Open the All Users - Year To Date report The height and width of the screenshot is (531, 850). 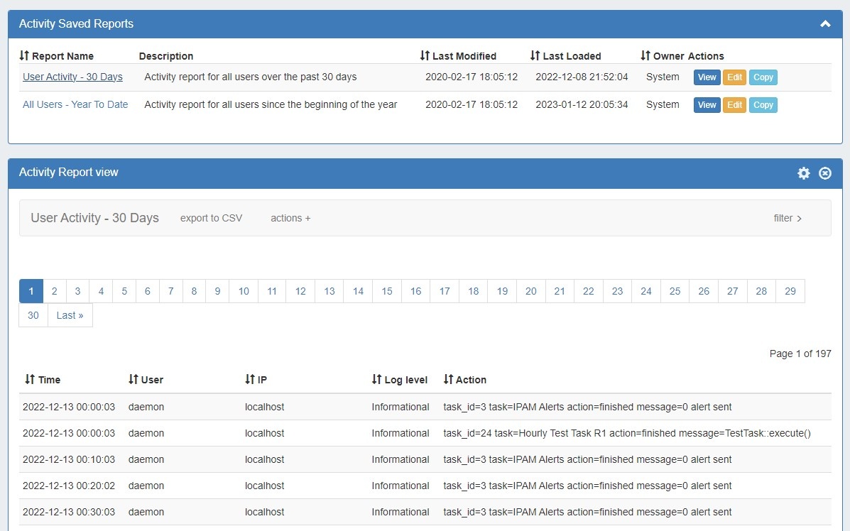[x=75, y=104]
